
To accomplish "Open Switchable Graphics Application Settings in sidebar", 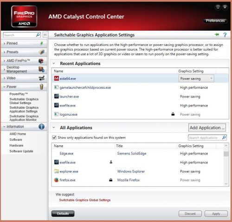I will pos(24,109).
